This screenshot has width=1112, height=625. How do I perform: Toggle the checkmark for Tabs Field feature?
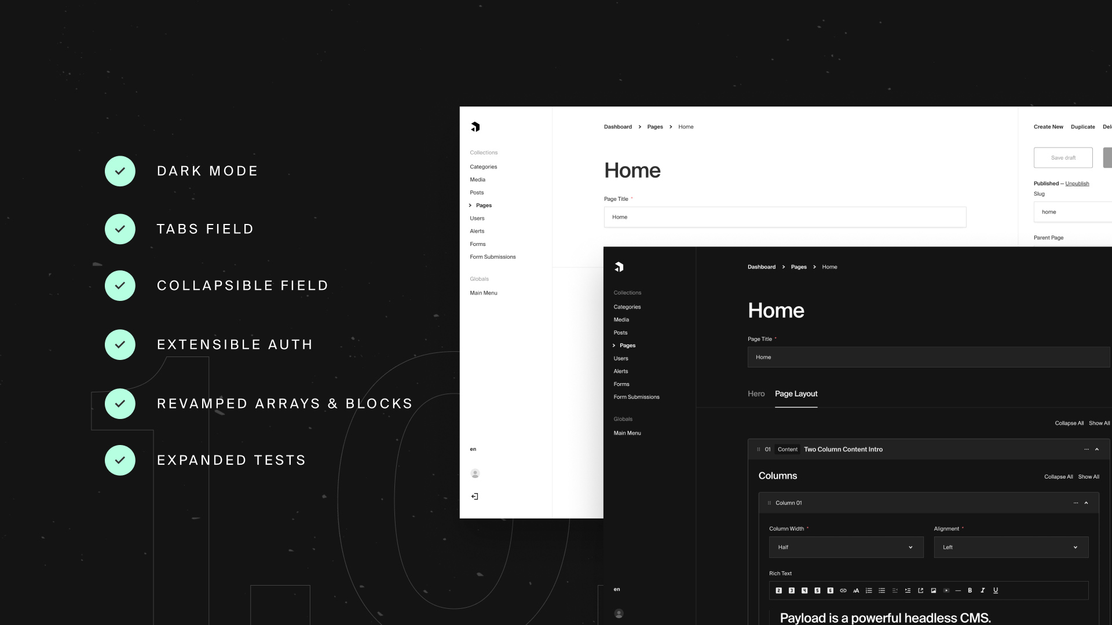click(119, 228)
